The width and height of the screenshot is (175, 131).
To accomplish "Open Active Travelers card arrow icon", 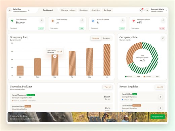I will 123,20.
